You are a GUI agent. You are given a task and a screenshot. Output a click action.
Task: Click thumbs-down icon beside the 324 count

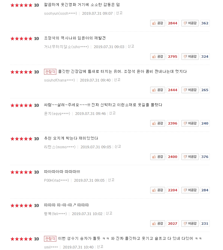(x=185, y=57)
